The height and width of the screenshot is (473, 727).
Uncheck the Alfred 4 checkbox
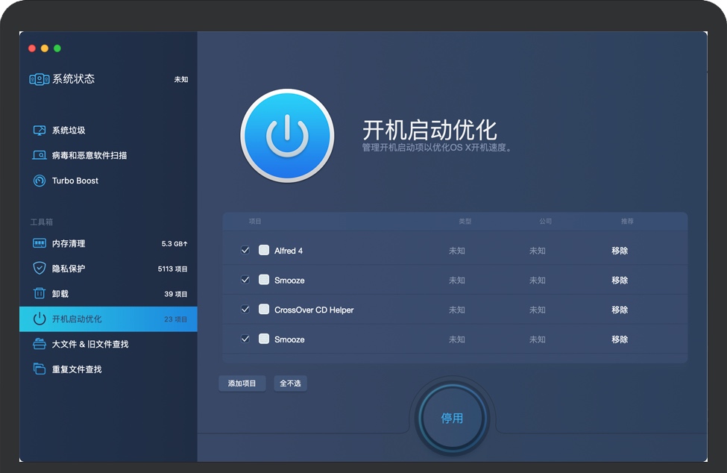click(245, 251)
